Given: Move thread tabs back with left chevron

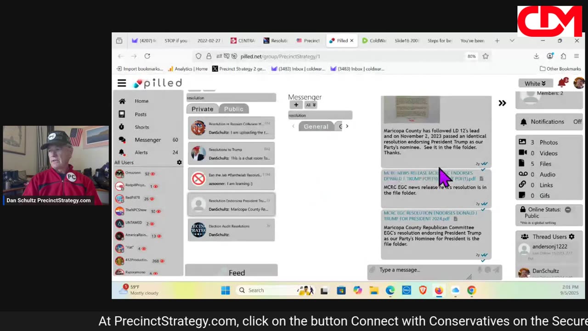Looking at the screenshot, I should click(x=294, y=126).
